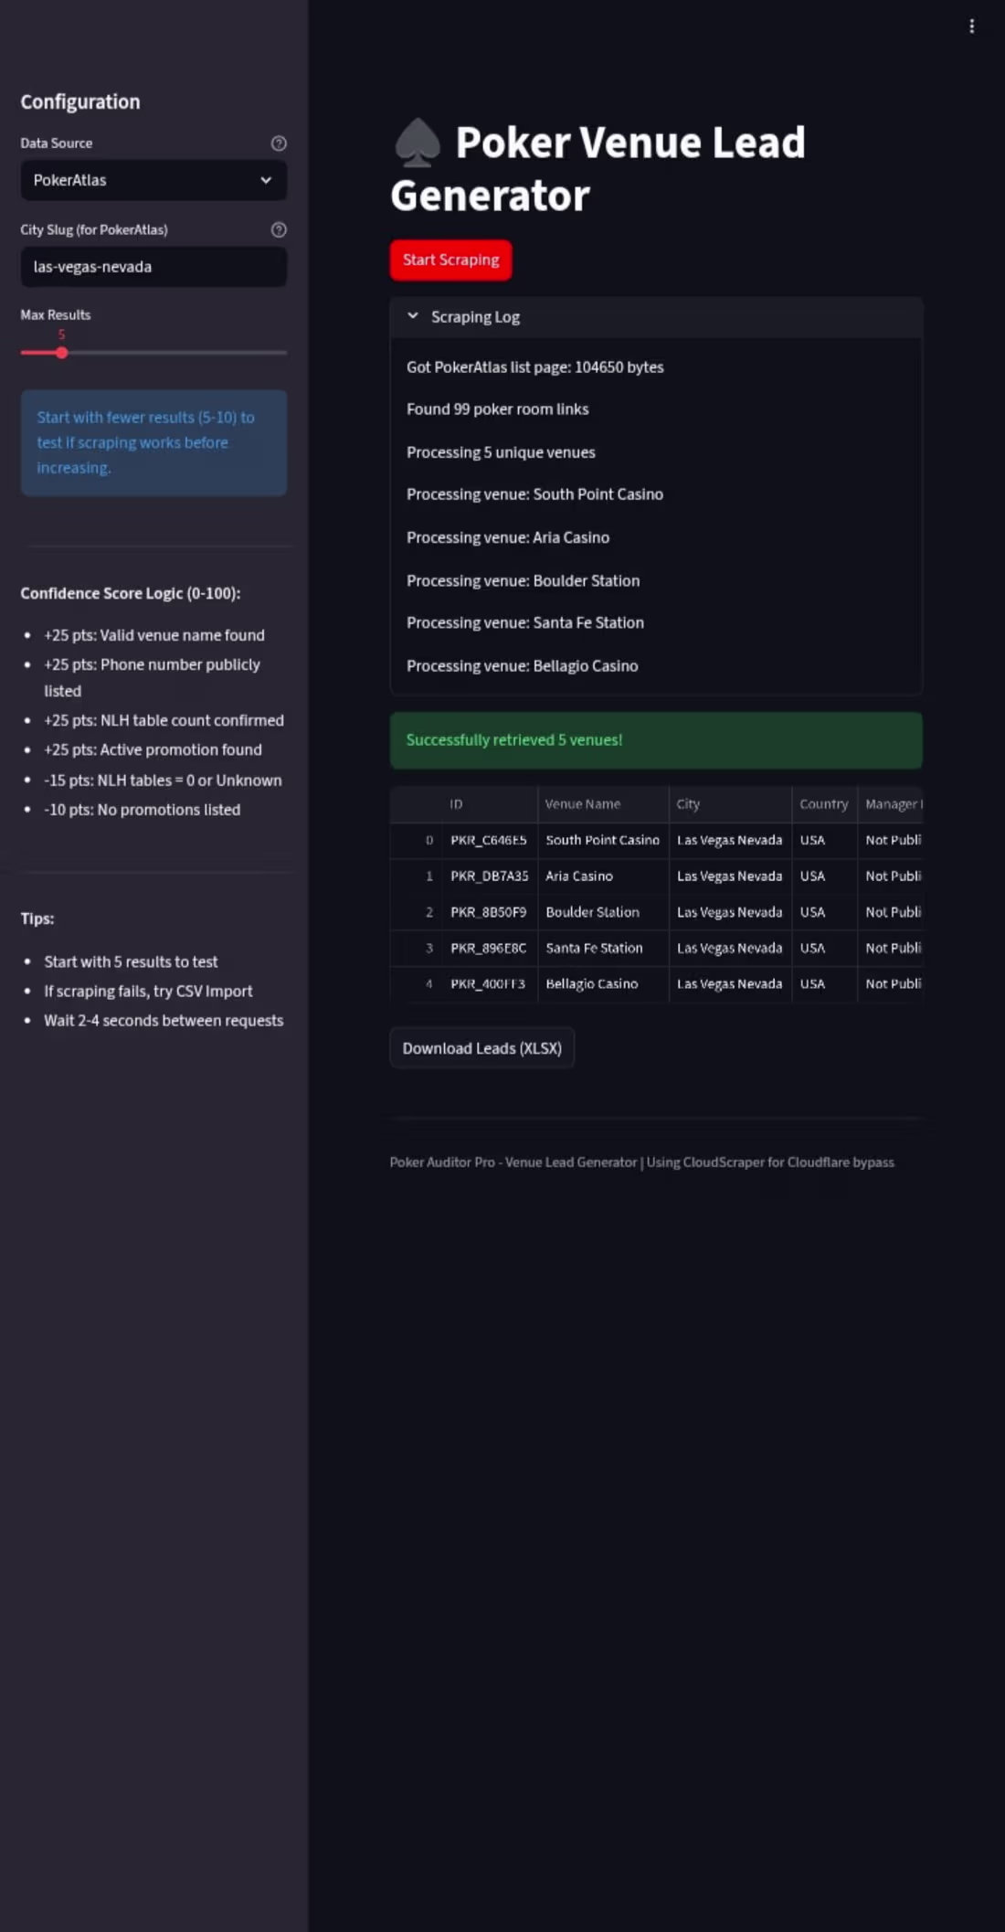Click the ID column header

click(456, 804)
